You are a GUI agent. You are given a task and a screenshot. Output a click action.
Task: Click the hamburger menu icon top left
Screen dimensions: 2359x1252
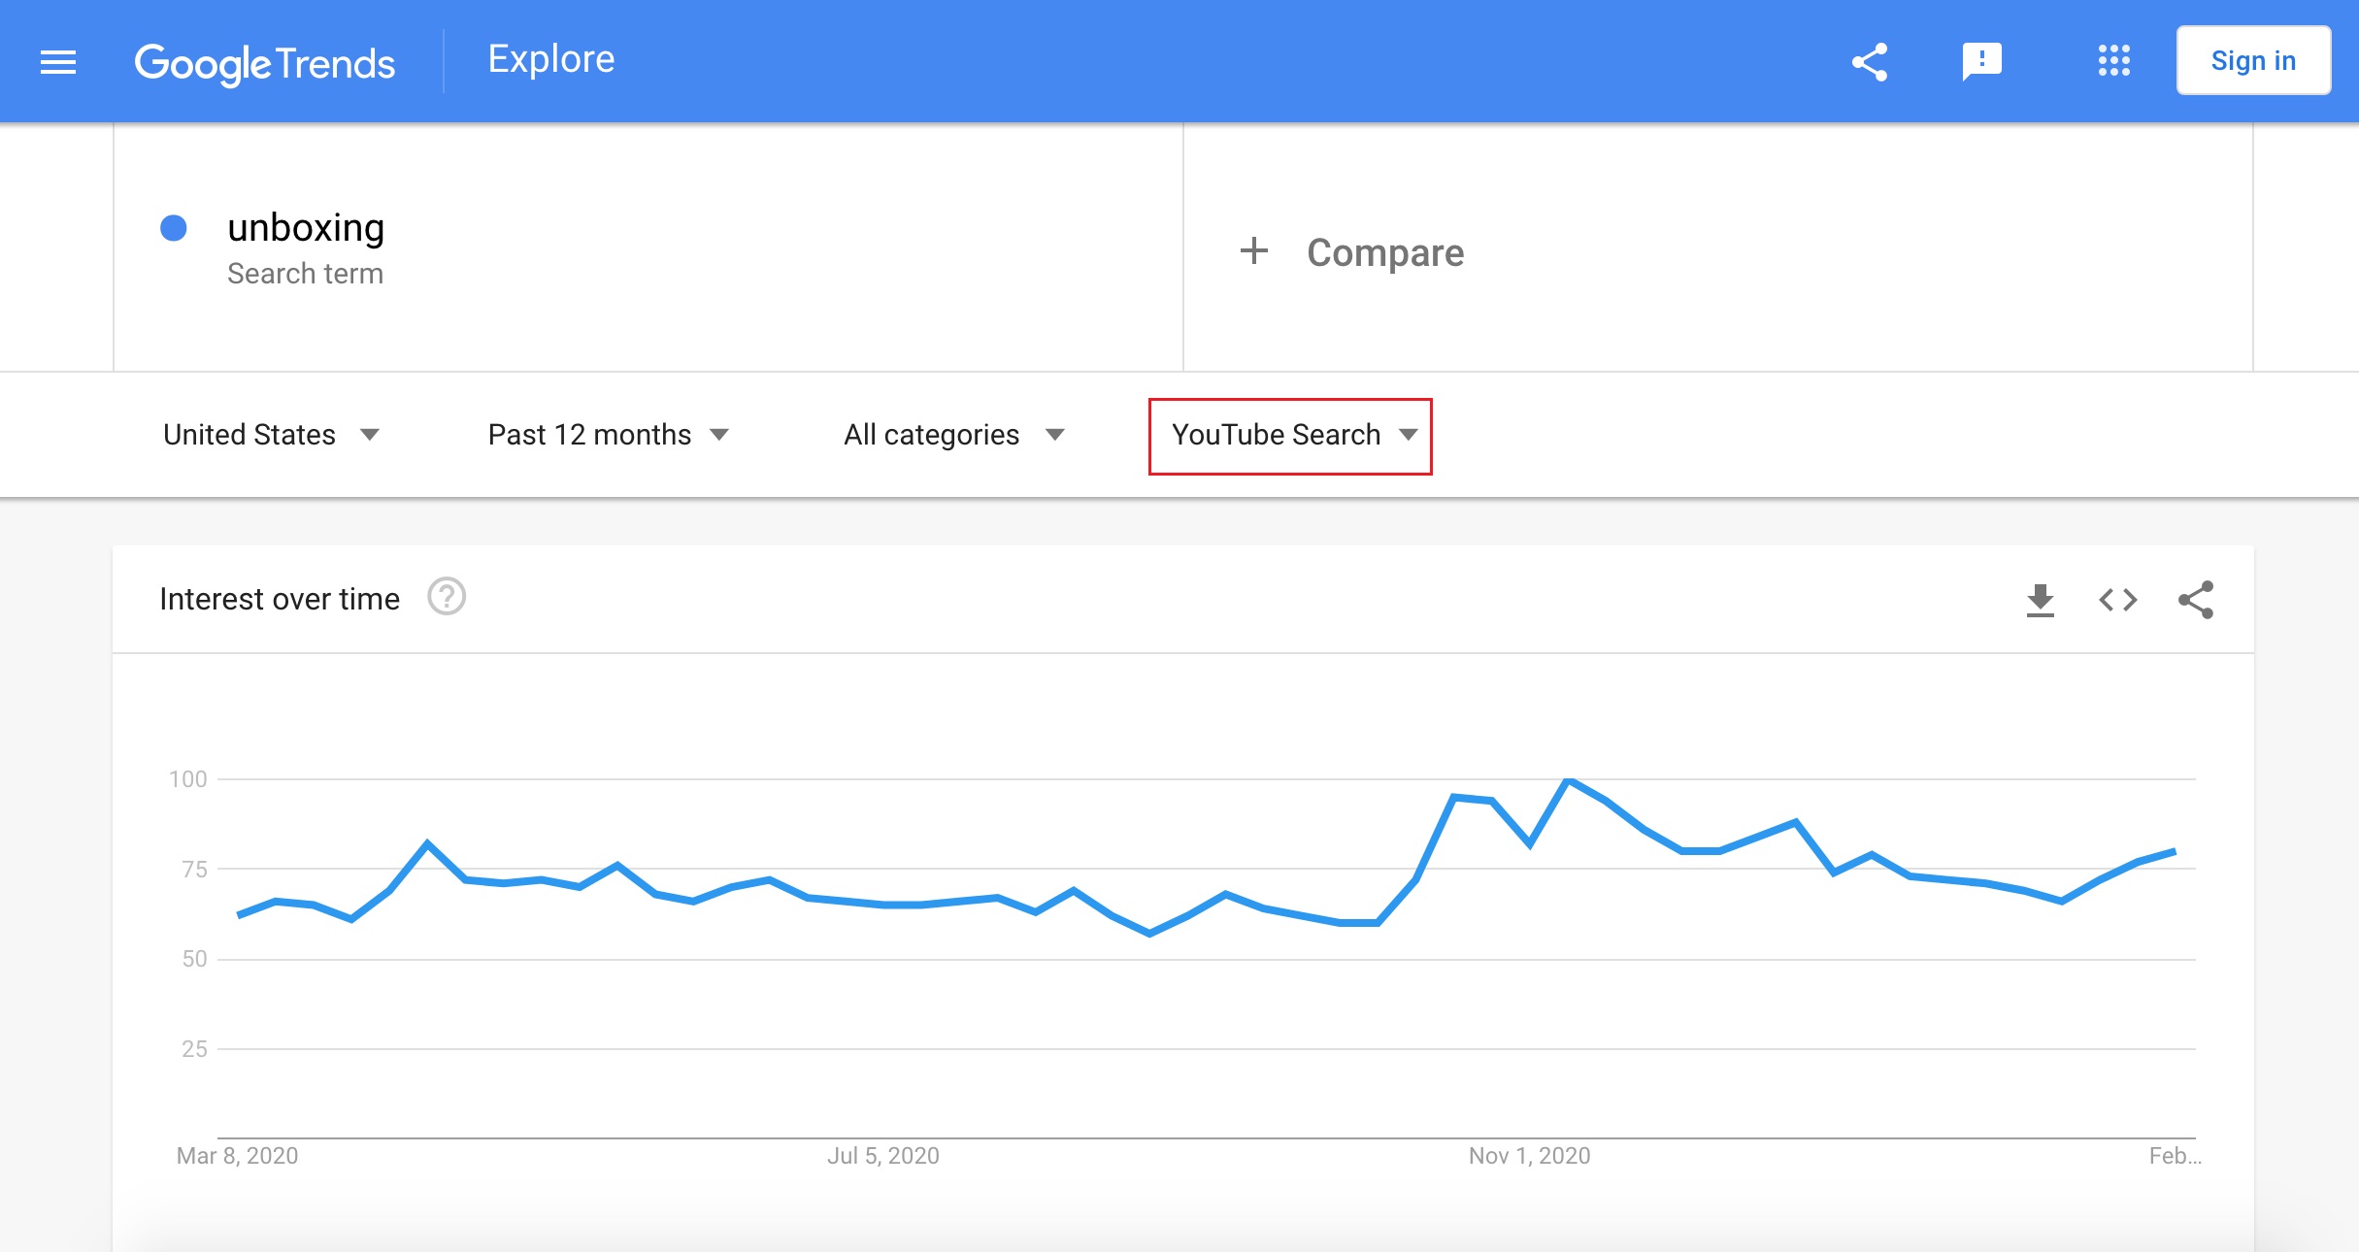(57, 62)
